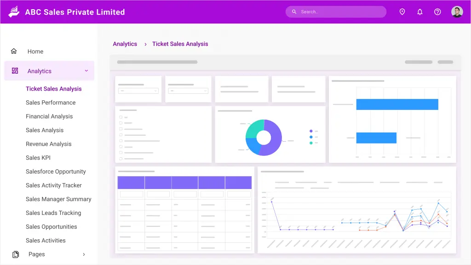Click teal legend dot of donut chart
Image resolution: width=471 pixels, height=265 pixels.
click(311, 143)
